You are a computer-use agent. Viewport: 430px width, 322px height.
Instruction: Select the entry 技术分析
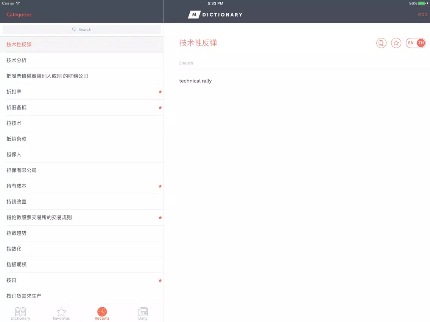(82, 60)
